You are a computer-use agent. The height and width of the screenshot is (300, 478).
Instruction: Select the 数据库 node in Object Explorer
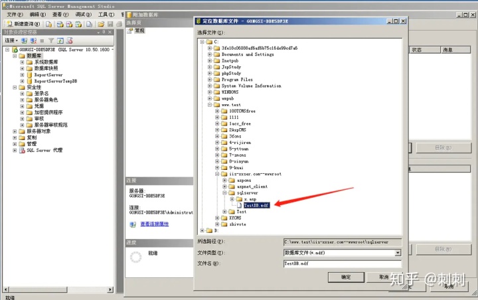pos(34,56)
